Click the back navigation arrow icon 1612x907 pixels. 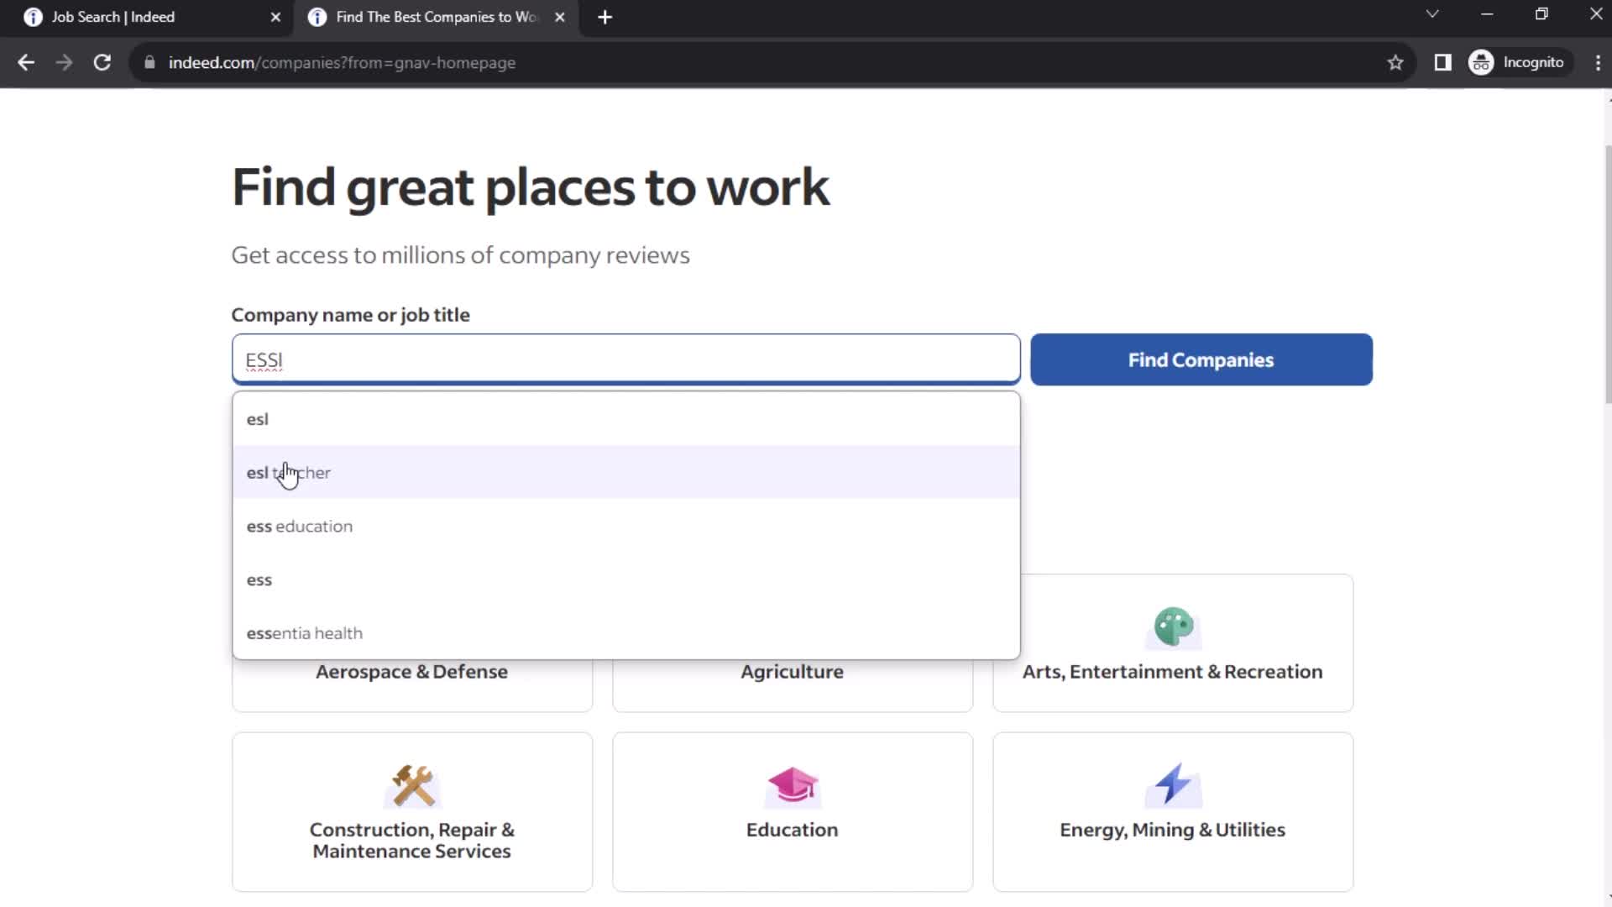coord(27,62)
